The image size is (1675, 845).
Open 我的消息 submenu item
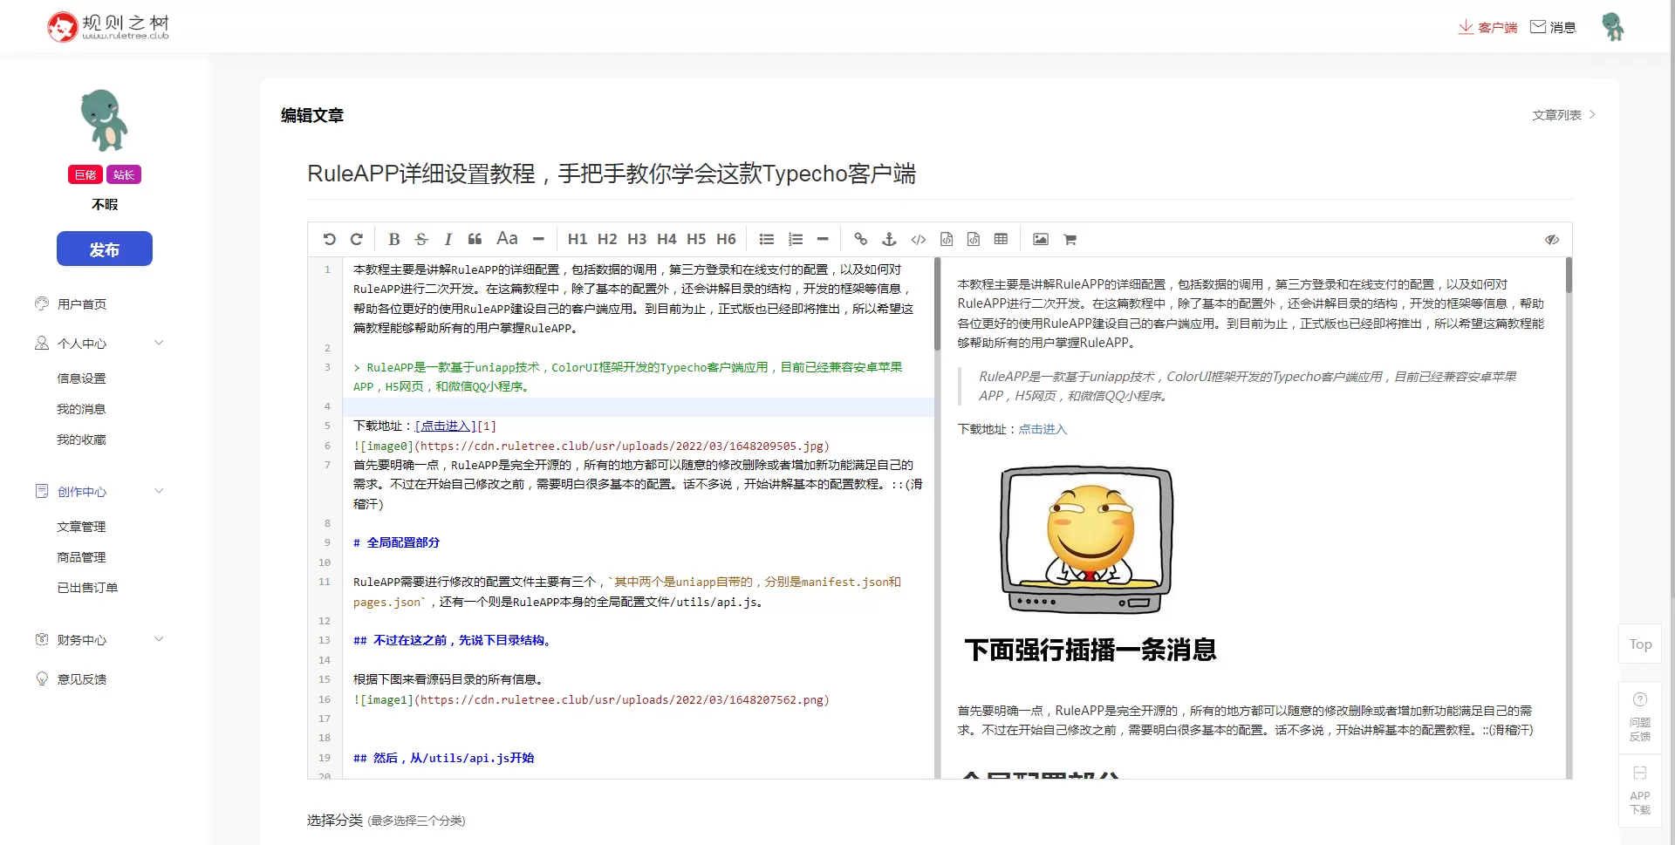click(x=81, y=409)
